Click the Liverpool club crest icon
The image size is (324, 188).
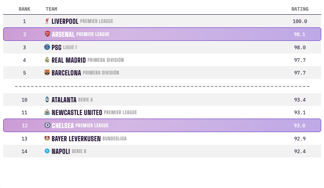47,21
